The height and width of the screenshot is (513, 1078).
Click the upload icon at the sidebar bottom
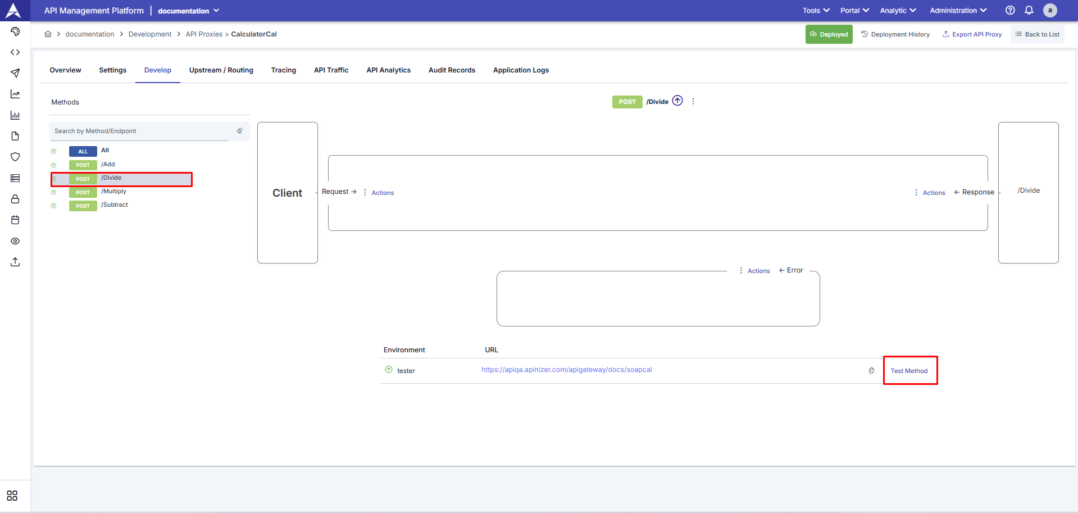[x=15, y=262]
